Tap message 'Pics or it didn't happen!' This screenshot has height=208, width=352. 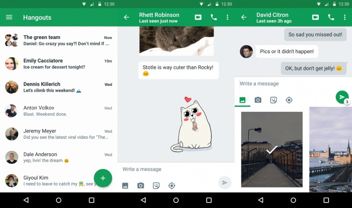(x=286, y=51)
